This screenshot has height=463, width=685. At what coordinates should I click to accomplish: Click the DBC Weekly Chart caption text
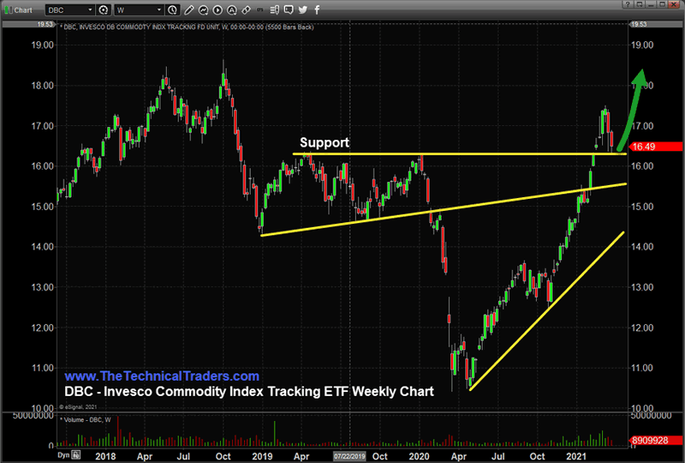click(x=249, y=391)
